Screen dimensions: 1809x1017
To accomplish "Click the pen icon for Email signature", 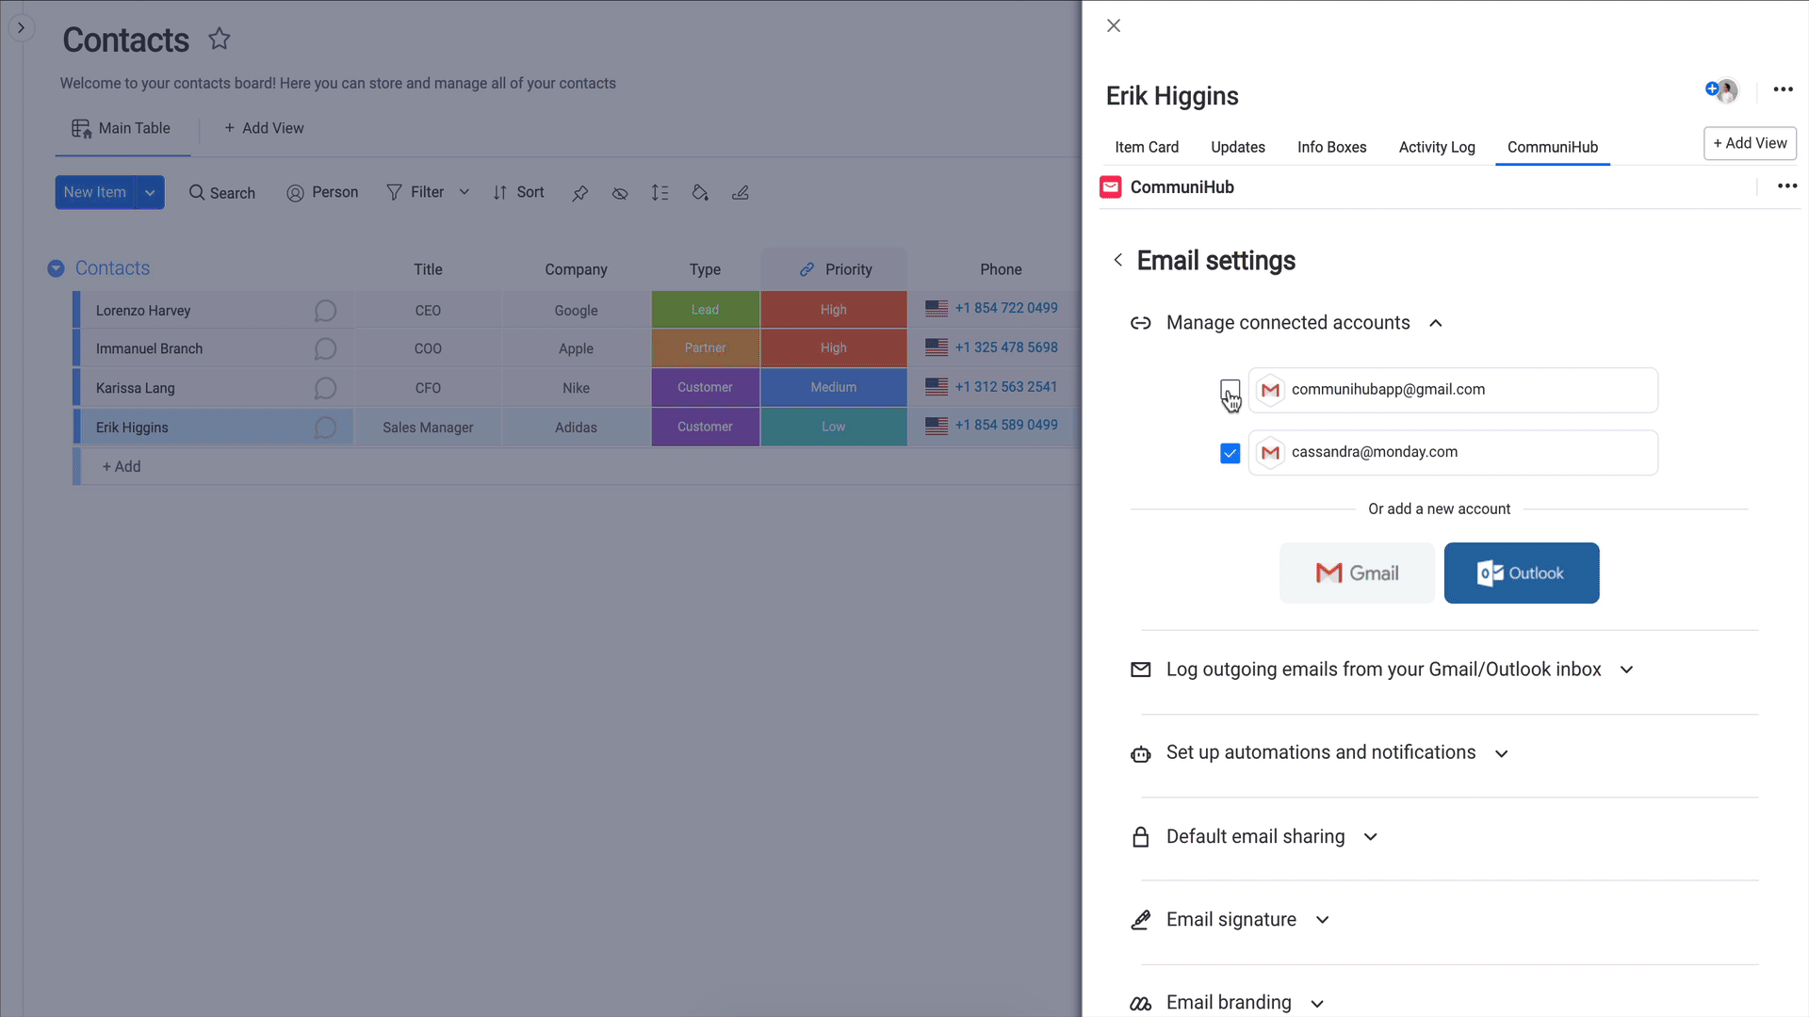I will (1140, 920).
